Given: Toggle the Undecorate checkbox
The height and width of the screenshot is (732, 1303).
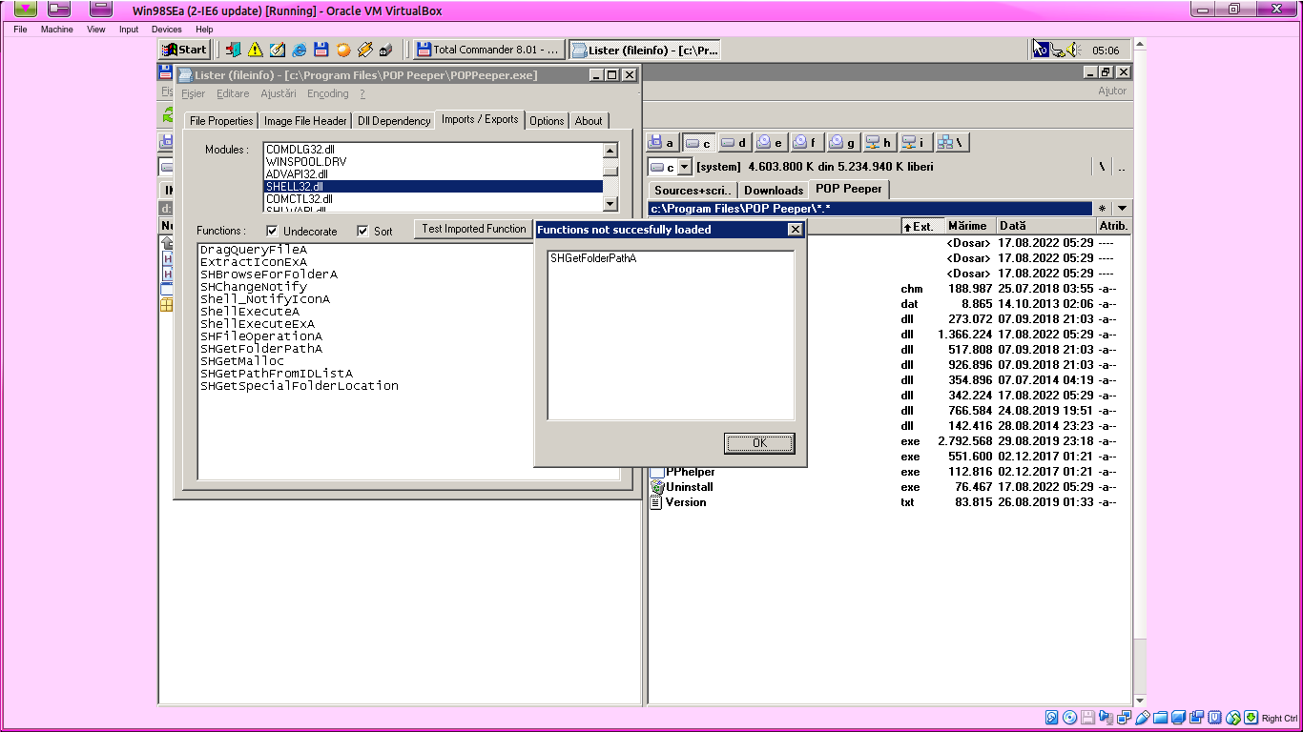Looking at the screenshot, I should click(273, 231).
